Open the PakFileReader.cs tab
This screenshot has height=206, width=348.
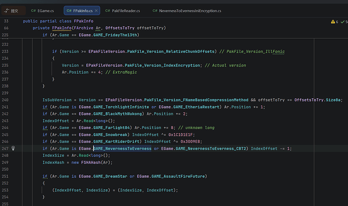123,11
